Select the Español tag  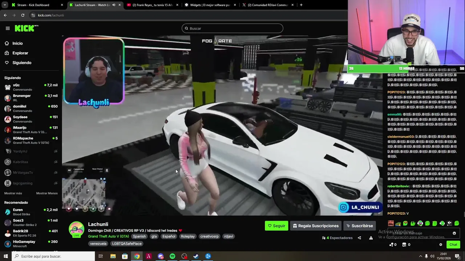(x=169, y=236)
